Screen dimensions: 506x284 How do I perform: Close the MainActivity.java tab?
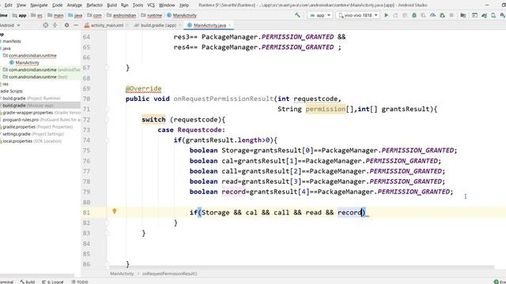[x=230, y=25]
